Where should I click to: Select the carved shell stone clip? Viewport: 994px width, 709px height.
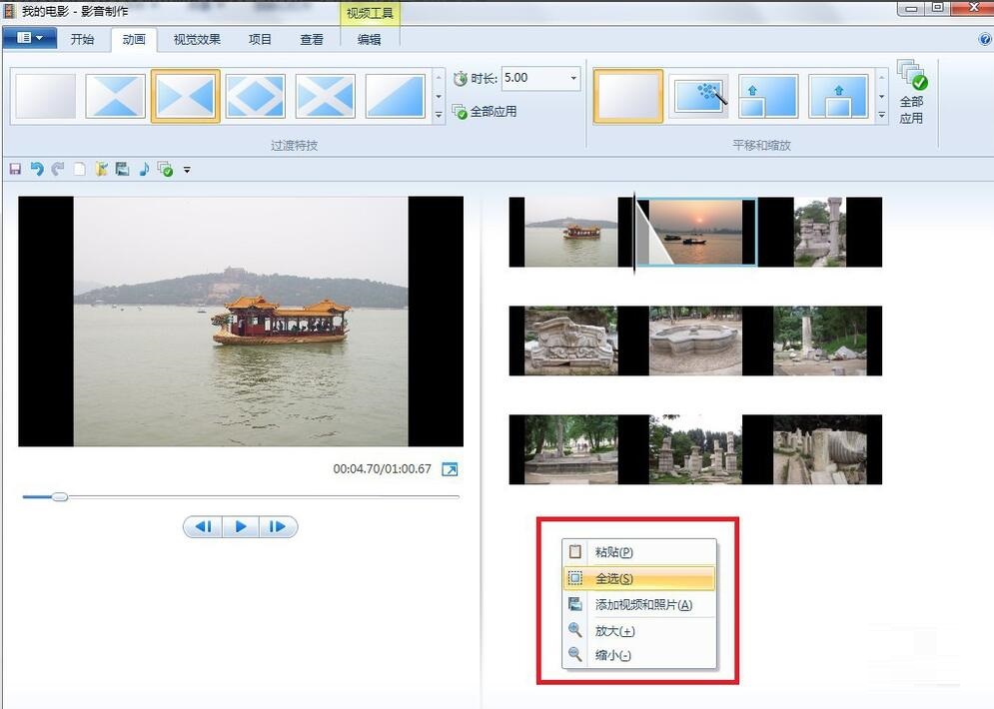[819, 449]
